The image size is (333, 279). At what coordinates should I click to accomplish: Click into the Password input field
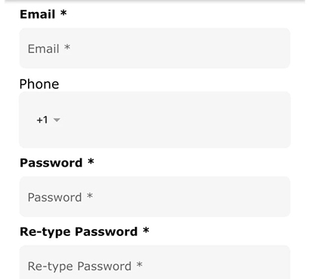[155, 197]
